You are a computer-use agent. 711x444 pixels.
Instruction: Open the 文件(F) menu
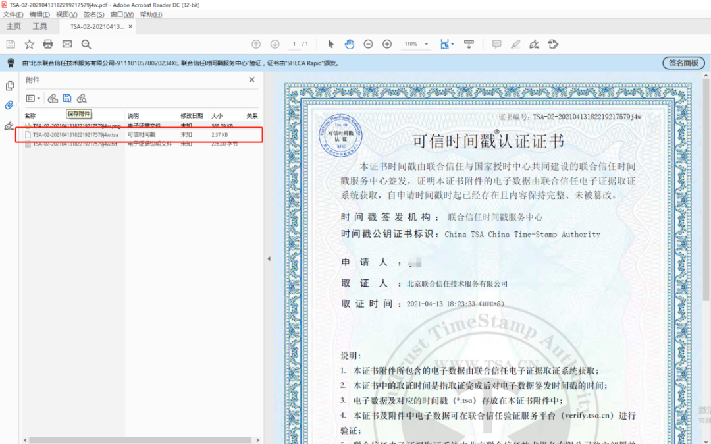13,14
